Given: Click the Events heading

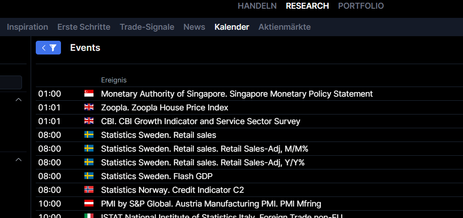Looking at the screenshot, I should pos(85,48).
